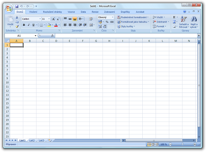Switch to the Vzorce tab
Image resolution: width=206 pixels, height=152 pixels.
[x=71, y=12]
